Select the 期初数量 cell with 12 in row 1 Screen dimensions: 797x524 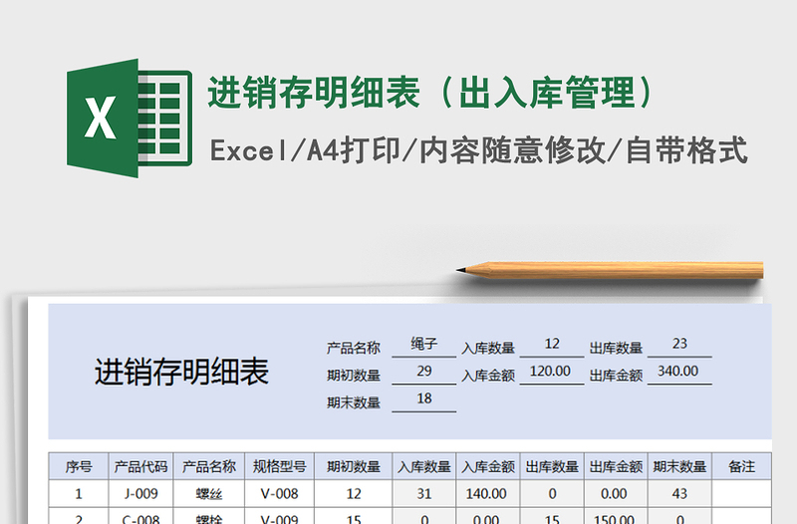click(354, 493)
